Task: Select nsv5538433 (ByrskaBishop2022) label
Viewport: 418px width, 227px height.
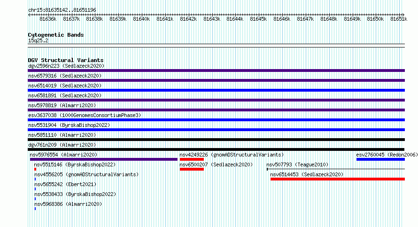Action: (x=75, y=194)
